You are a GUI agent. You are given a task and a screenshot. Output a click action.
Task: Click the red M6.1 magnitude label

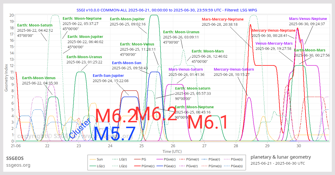tap(207, 122)
